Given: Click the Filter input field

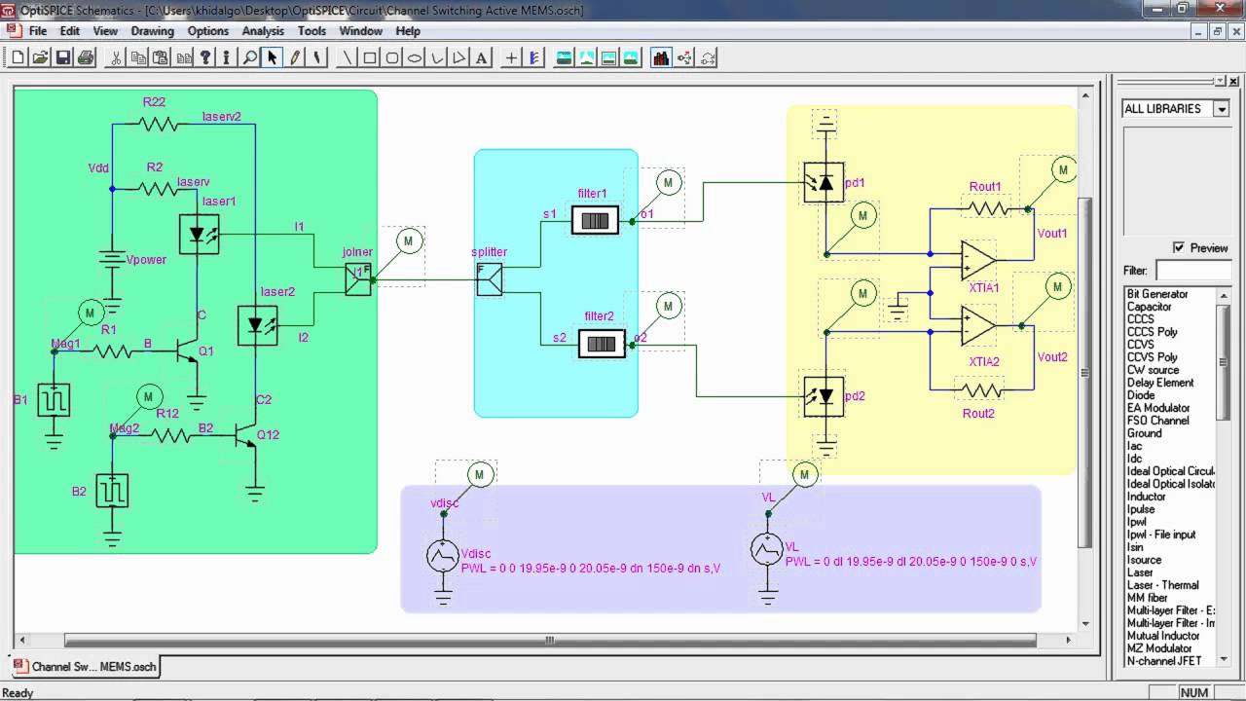Looking at the screenshot, I should click(1193, 271).
